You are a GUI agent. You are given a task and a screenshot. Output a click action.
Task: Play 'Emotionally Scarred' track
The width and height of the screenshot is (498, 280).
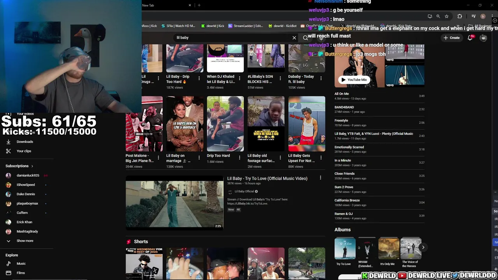coord(379,149)
